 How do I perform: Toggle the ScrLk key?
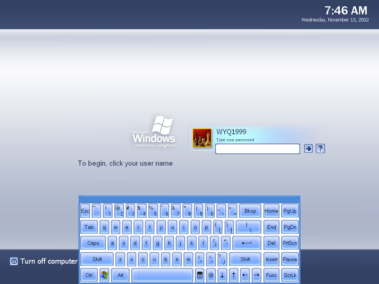[290, 275]
